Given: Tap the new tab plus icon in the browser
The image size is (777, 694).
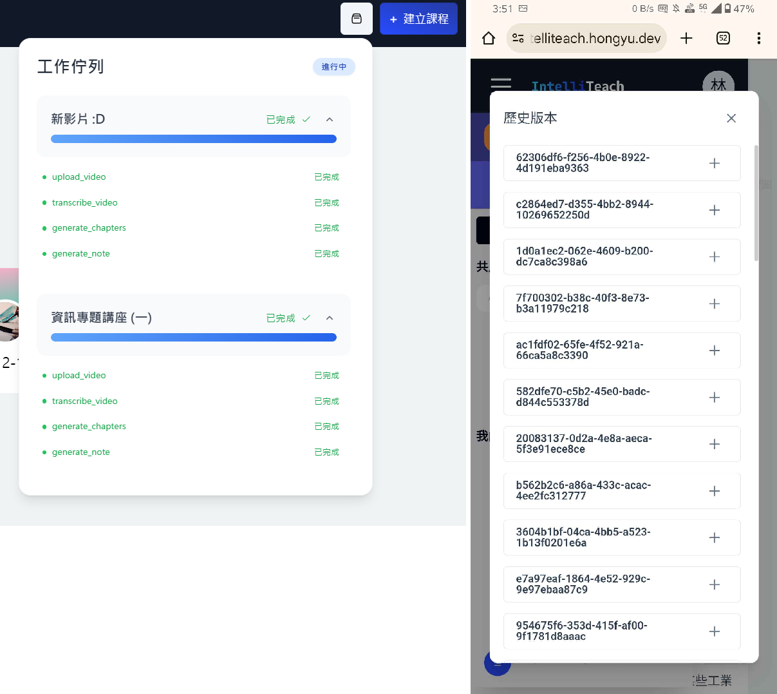Looking at the screenshot, I should pyautogui.click(x=686, y=38).
